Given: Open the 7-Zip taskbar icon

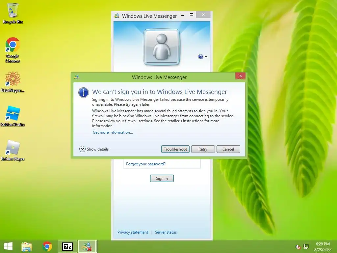Looking at the screenshot, I should (x=67, y=246).
